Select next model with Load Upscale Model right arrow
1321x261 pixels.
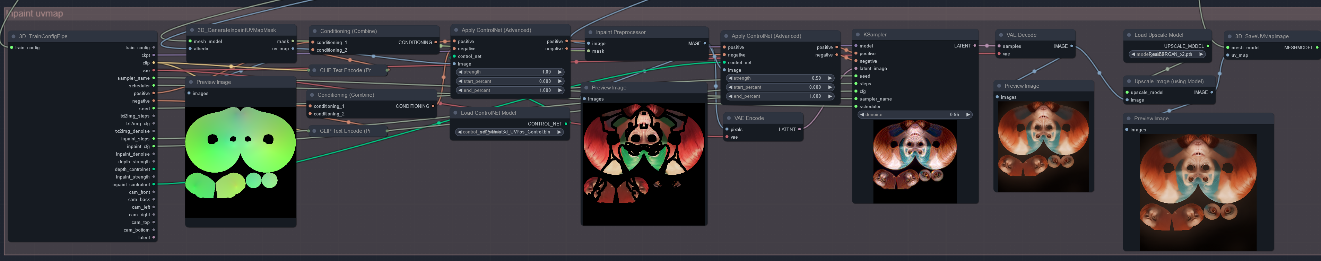tap(1200, 54)
